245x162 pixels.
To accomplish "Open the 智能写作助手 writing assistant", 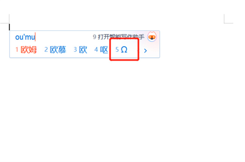I will pos(119,37).
